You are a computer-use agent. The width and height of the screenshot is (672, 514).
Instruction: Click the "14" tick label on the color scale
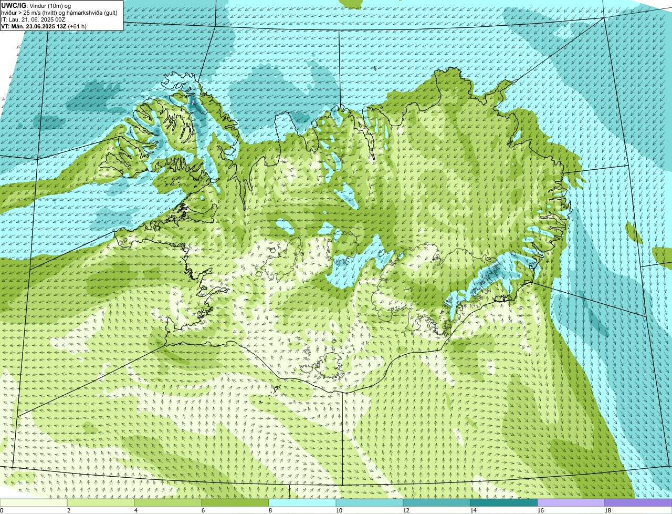tap(474, 510)
